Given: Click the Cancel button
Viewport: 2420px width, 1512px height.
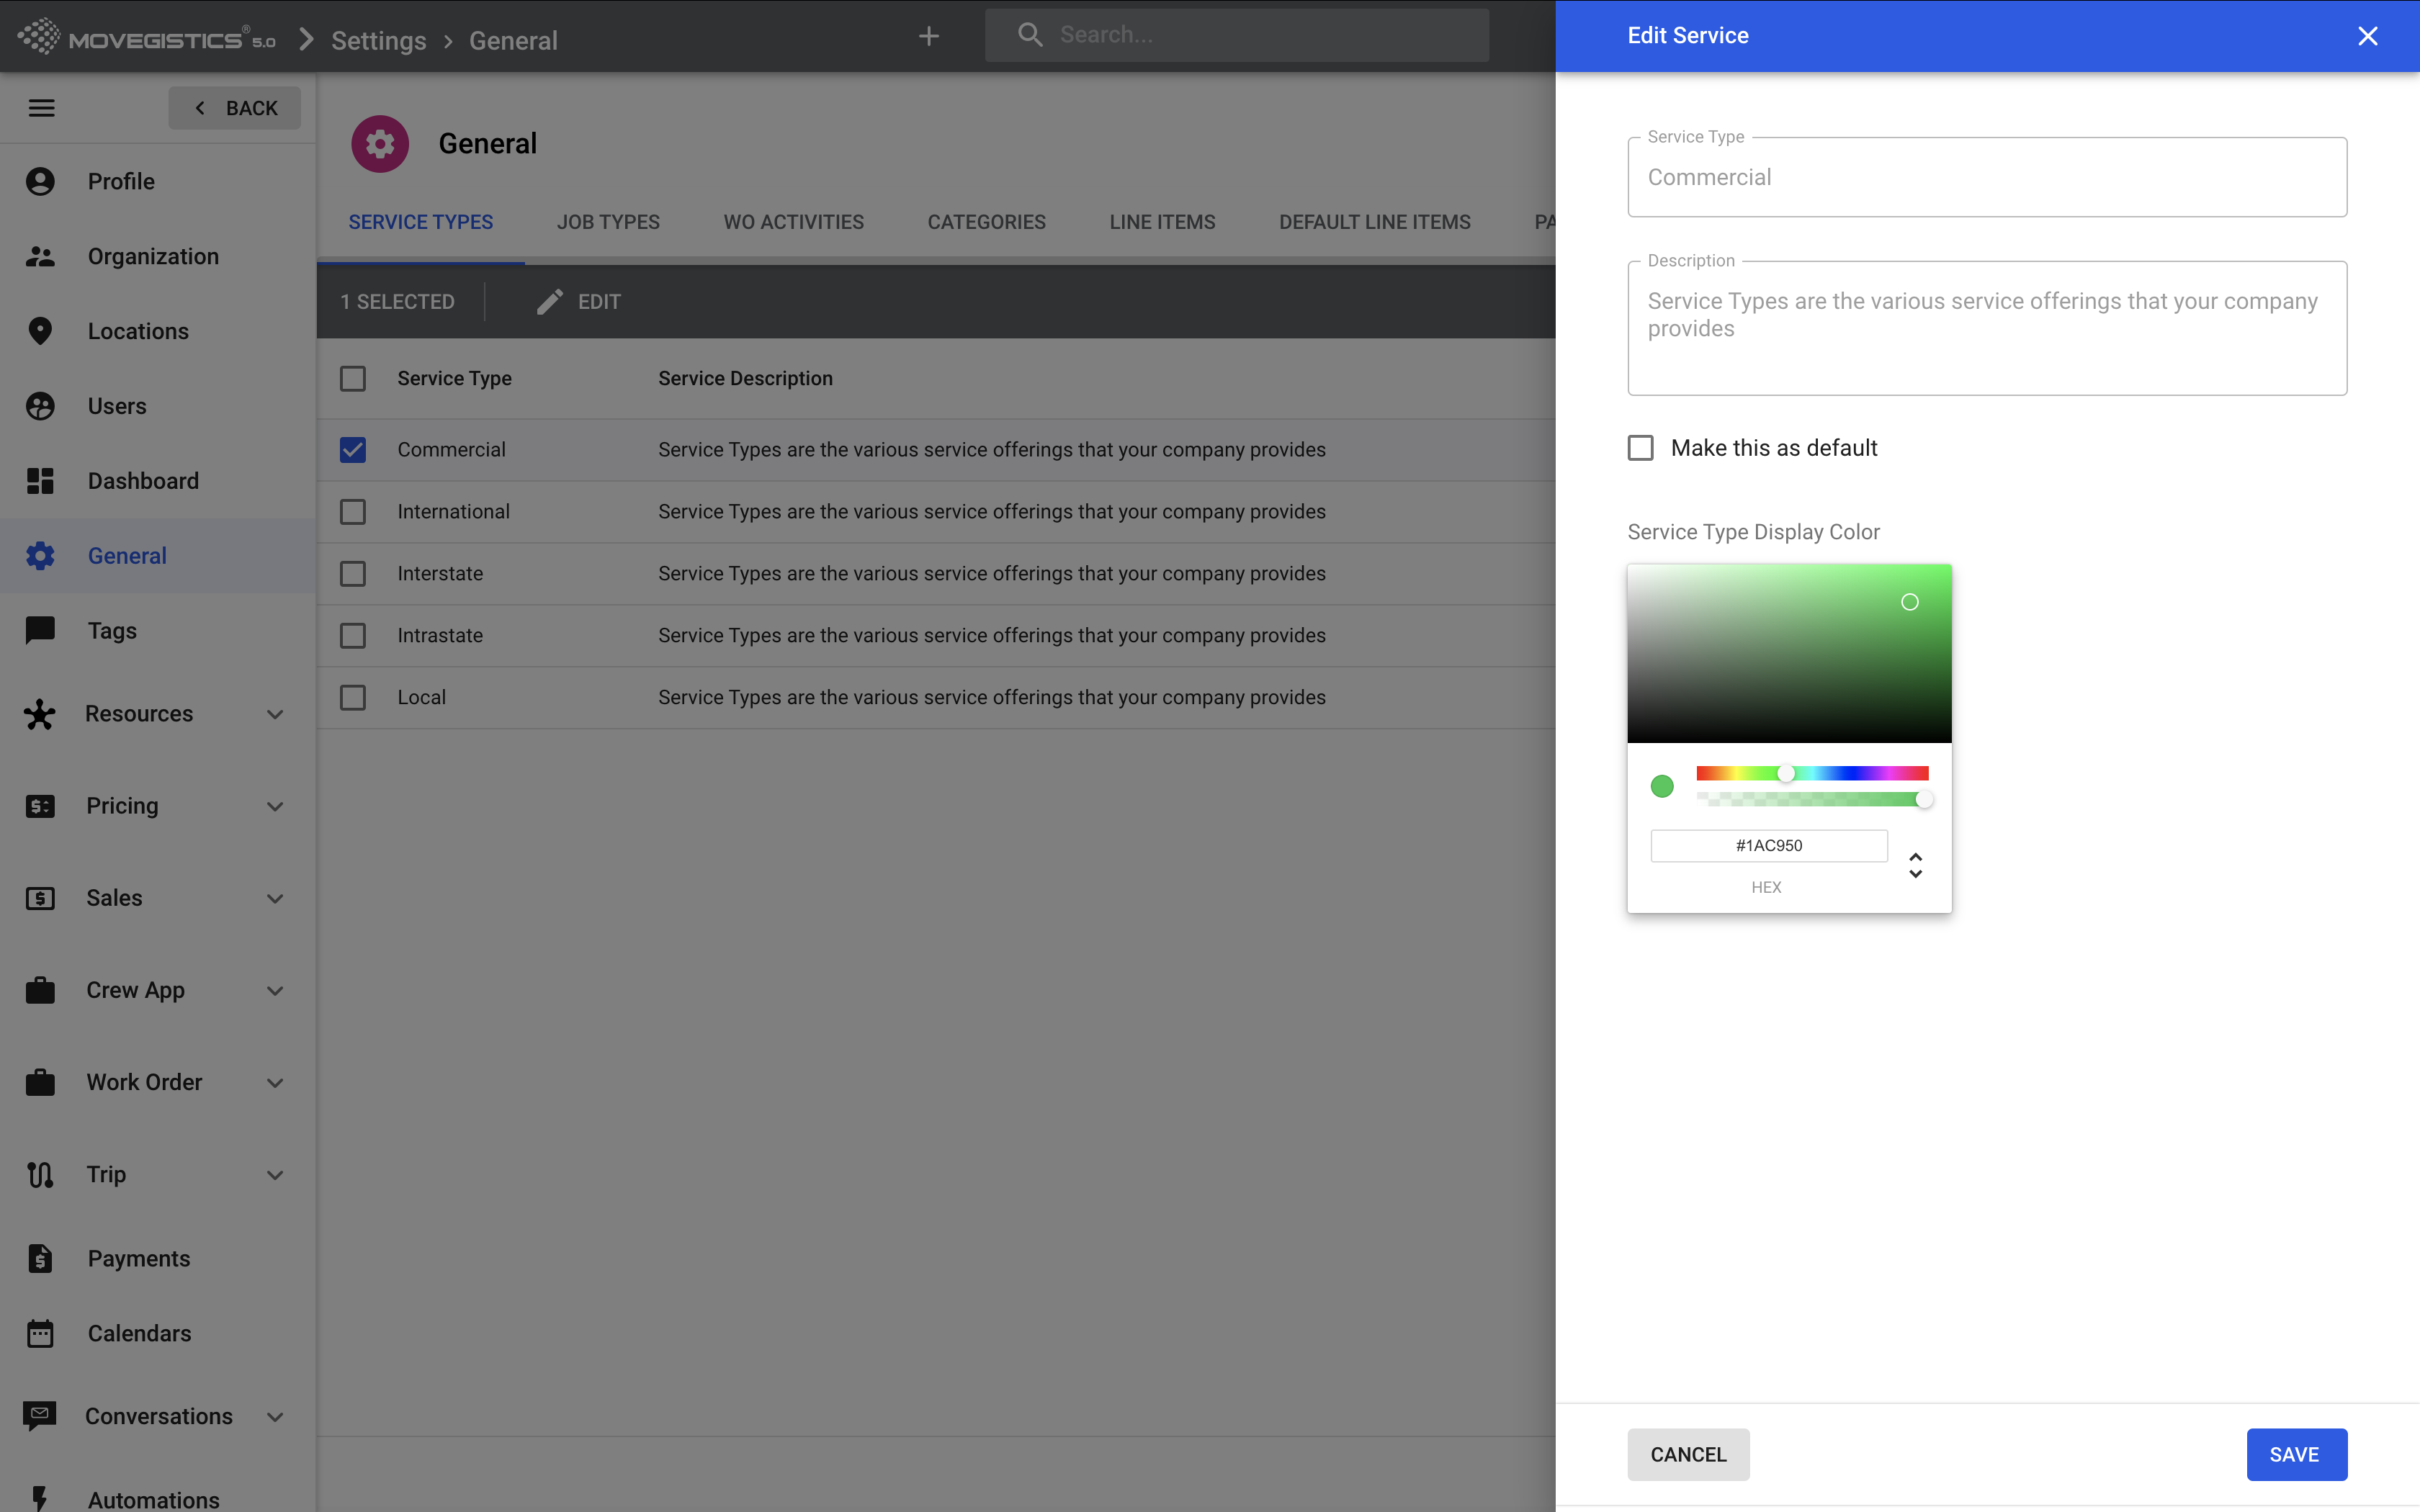Looking at the screenshot, I should click(1688, 1454).
